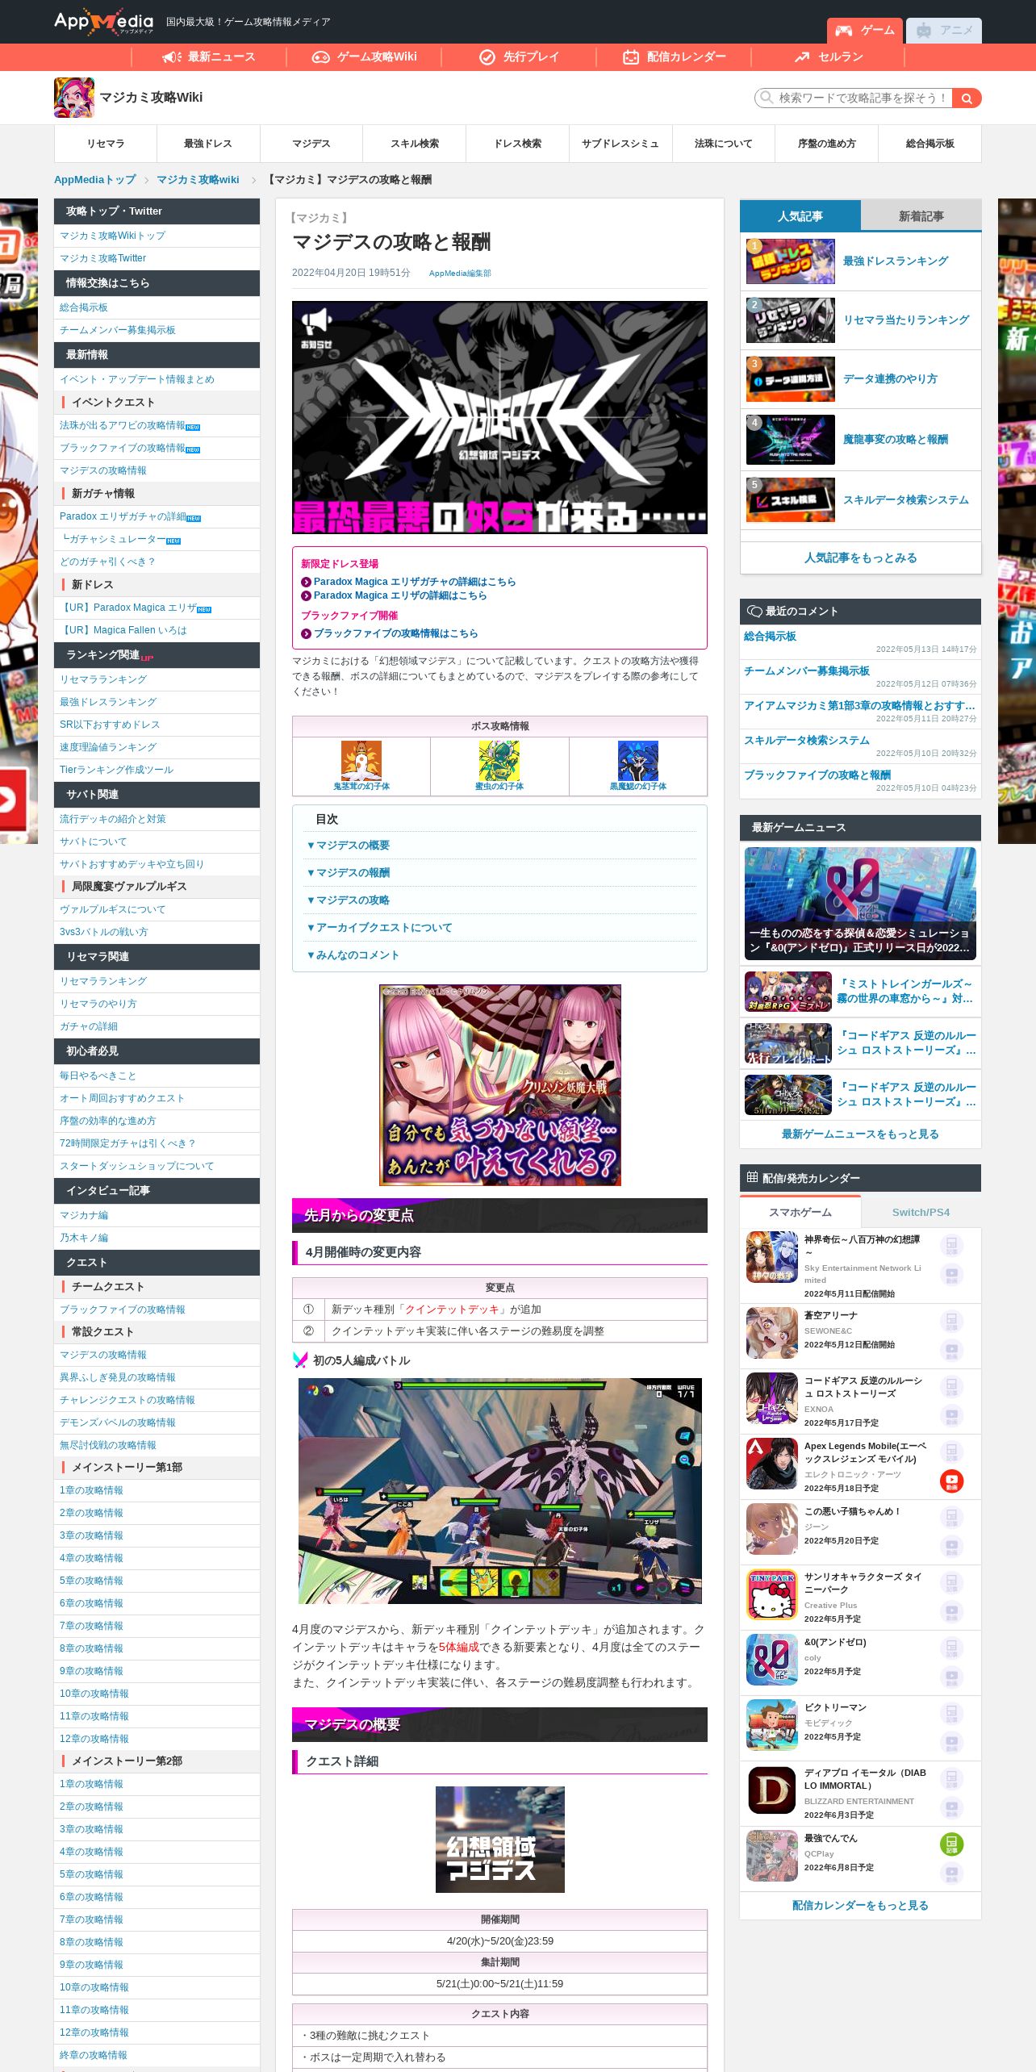
Task: Click the コードギアス calendar app icon
Action: coord(772,1398)
